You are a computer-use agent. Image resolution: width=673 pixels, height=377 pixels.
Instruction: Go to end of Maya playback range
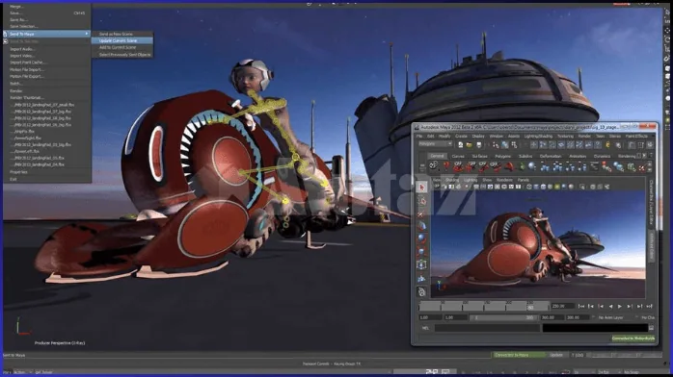tap(649, 307)
